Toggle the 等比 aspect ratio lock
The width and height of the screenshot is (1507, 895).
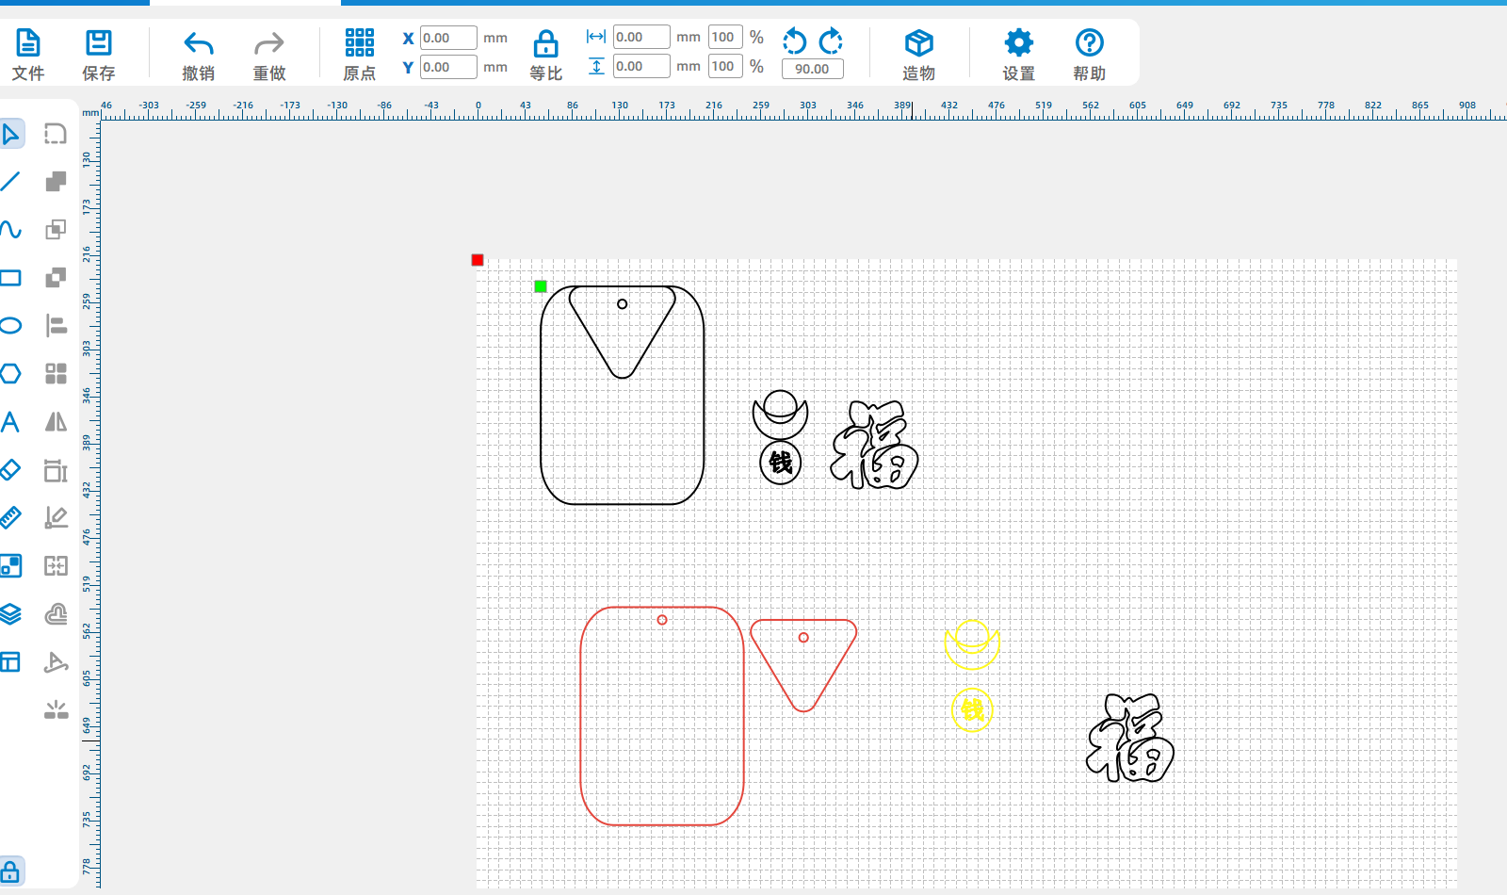coord(545,55)
